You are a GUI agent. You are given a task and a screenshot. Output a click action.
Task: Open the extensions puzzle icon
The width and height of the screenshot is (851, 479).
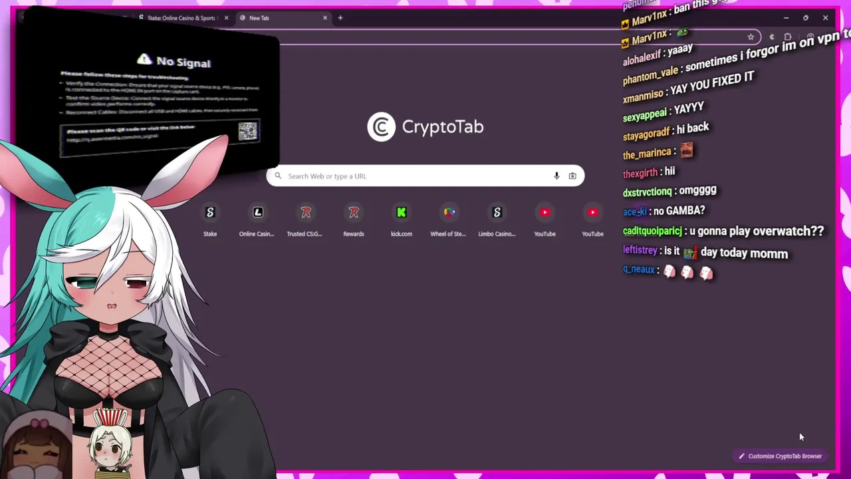pos(788,37)
